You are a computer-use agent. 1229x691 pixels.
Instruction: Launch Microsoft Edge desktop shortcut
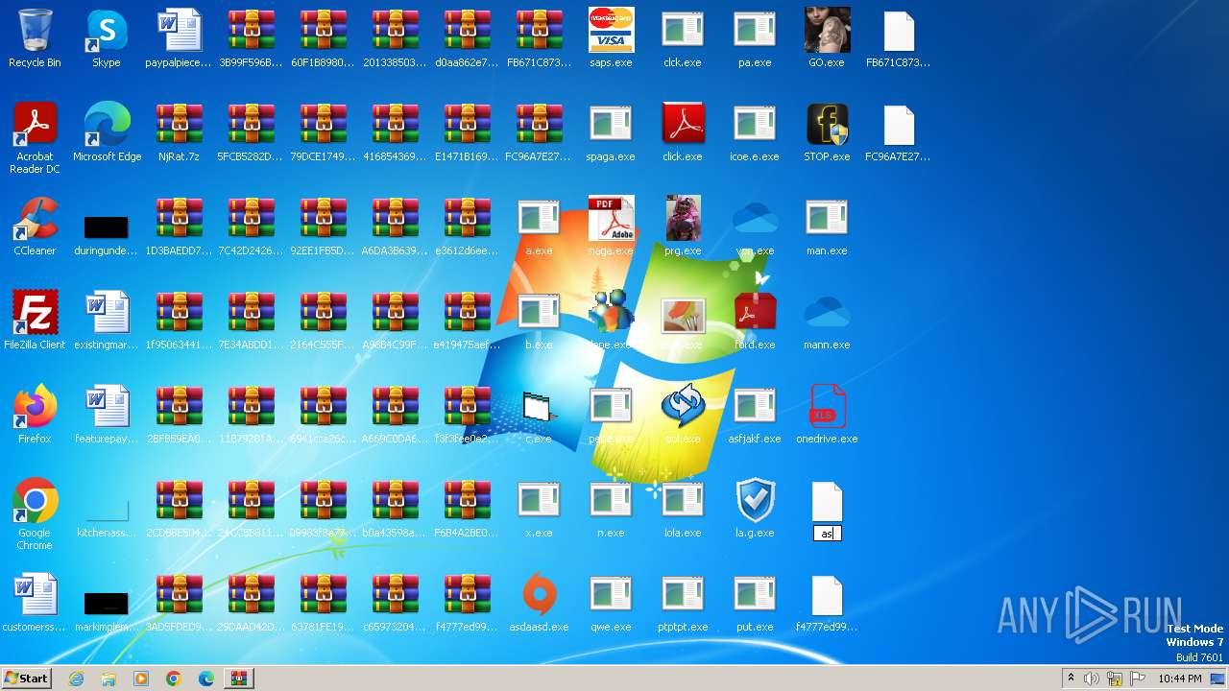click(x=107, y=132)
